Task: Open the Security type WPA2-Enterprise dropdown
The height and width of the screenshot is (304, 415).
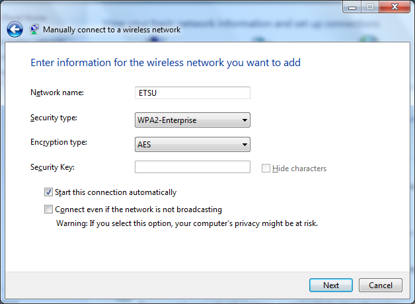Action: (x=192, y=120)
